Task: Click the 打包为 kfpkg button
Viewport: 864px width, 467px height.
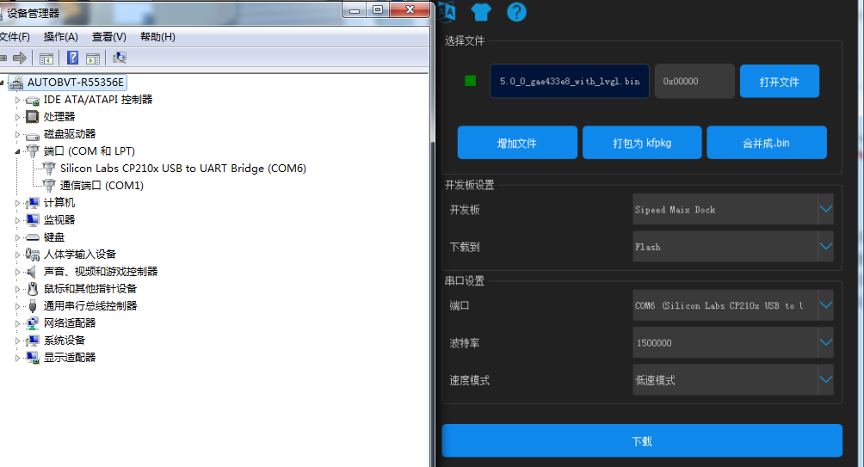Action: point(642,143)
